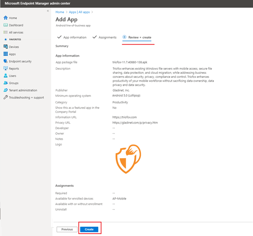Screen dimensions: 253x236
Task: Collapse the sidebar with double chevron
Action: [48, 11]
